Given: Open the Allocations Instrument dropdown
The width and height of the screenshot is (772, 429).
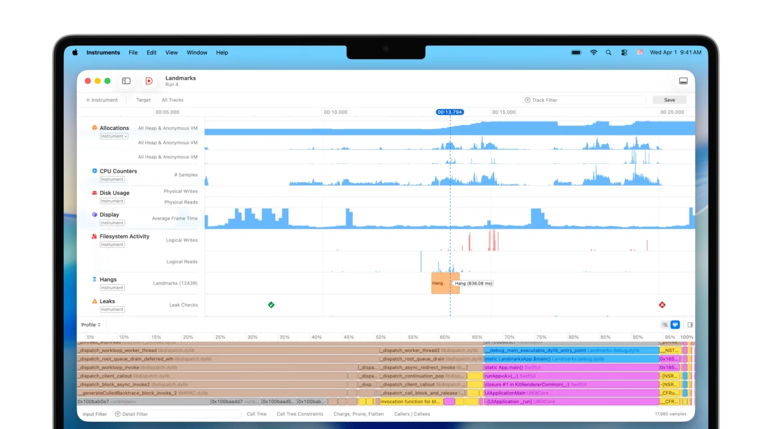Looking at the screenshot, I should [x=114, y=136].
